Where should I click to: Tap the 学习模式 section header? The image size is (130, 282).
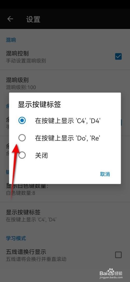coord(16,238)
